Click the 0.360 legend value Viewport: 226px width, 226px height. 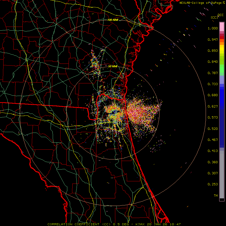[213, 162]
